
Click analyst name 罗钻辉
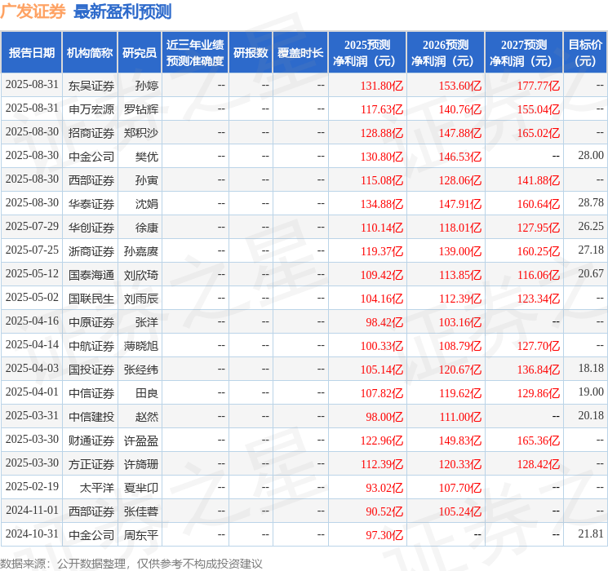pyautogui.click(x=141, y=109)
